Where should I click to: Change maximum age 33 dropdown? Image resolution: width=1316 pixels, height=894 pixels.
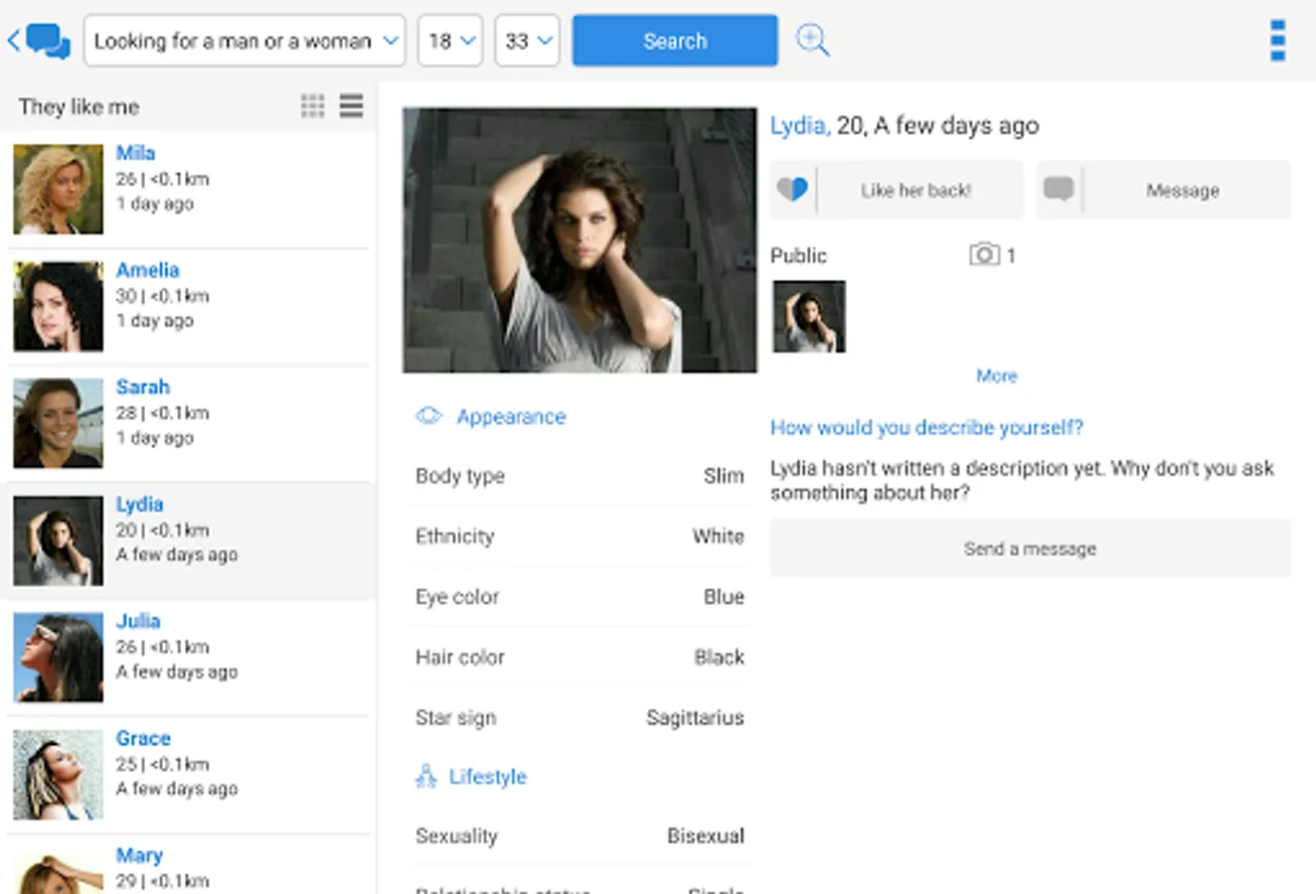point(528,41)
